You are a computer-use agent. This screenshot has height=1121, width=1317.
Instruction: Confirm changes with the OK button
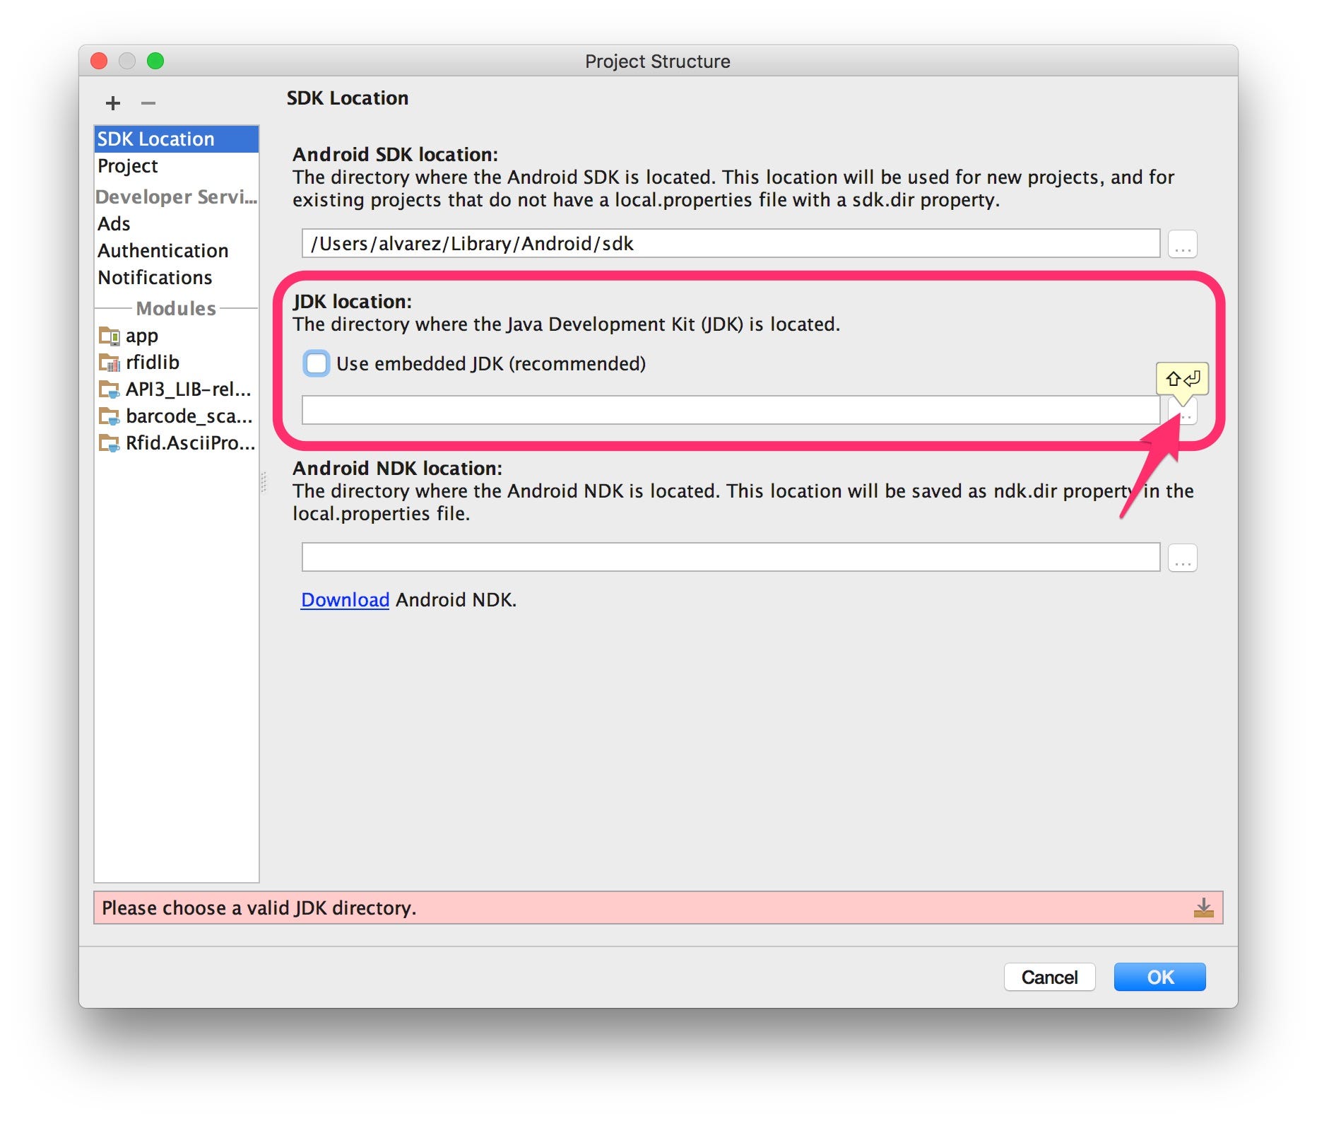click(x=1159, y=977)
